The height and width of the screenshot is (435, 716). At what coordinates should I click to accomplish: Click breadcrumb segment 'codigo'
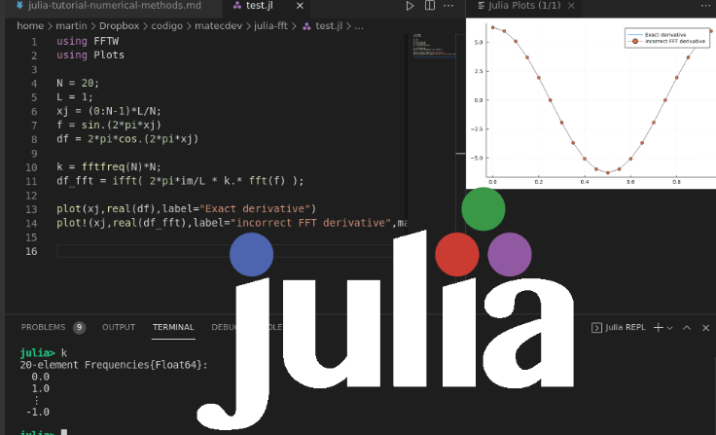[166, 26]
